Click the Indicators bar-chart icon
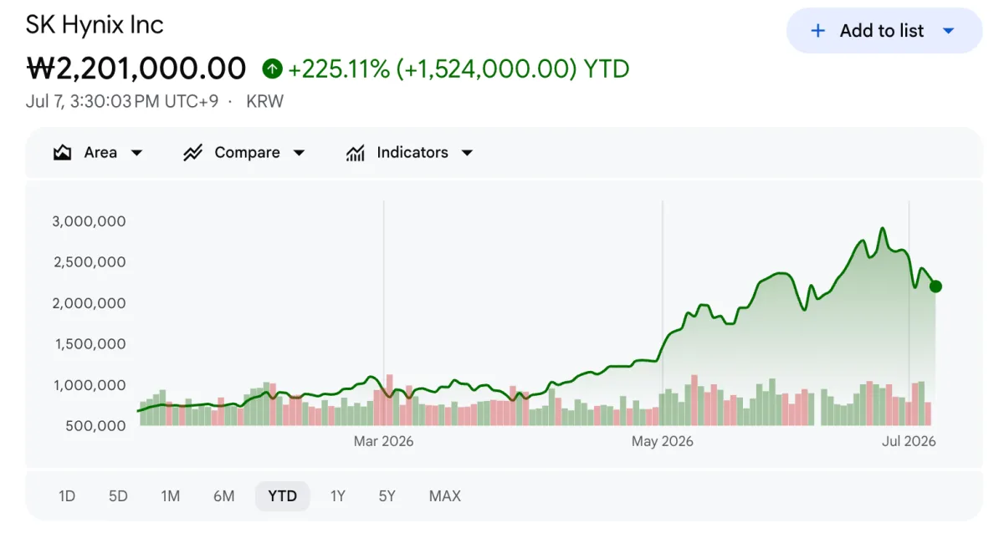This screenshot has height=533, width=1004. [x=356, y=153]
